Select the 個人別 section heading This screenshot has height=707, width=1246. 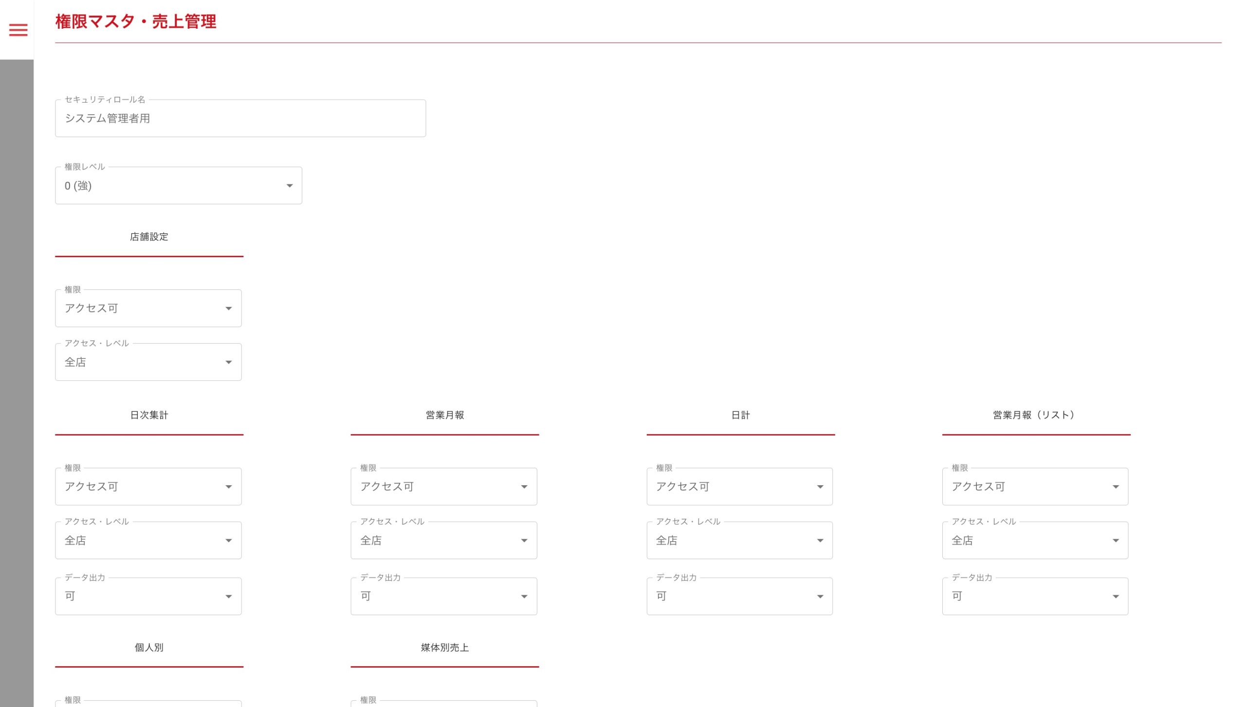tap(149, 648)
